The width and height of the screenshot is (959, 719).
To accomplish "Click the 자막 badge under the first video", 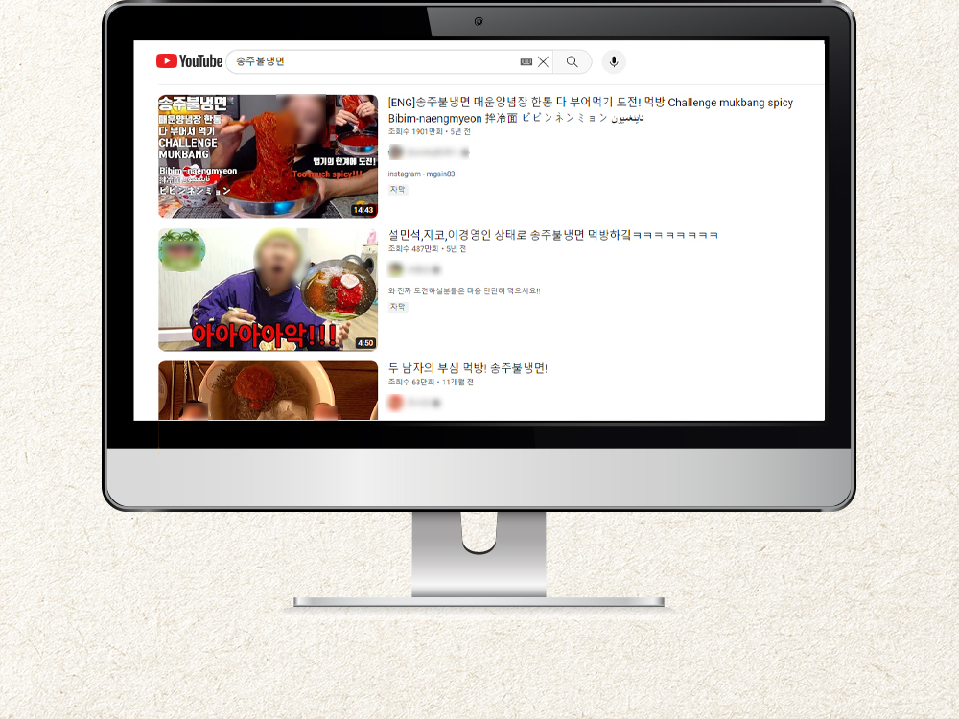I will coord(397,190).
